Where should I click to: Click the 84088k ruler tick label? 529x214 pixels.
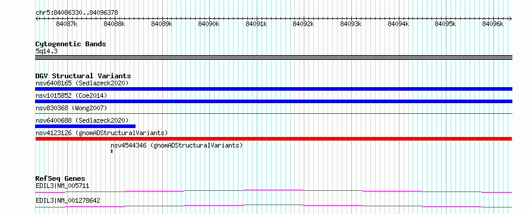click(114, 24)
